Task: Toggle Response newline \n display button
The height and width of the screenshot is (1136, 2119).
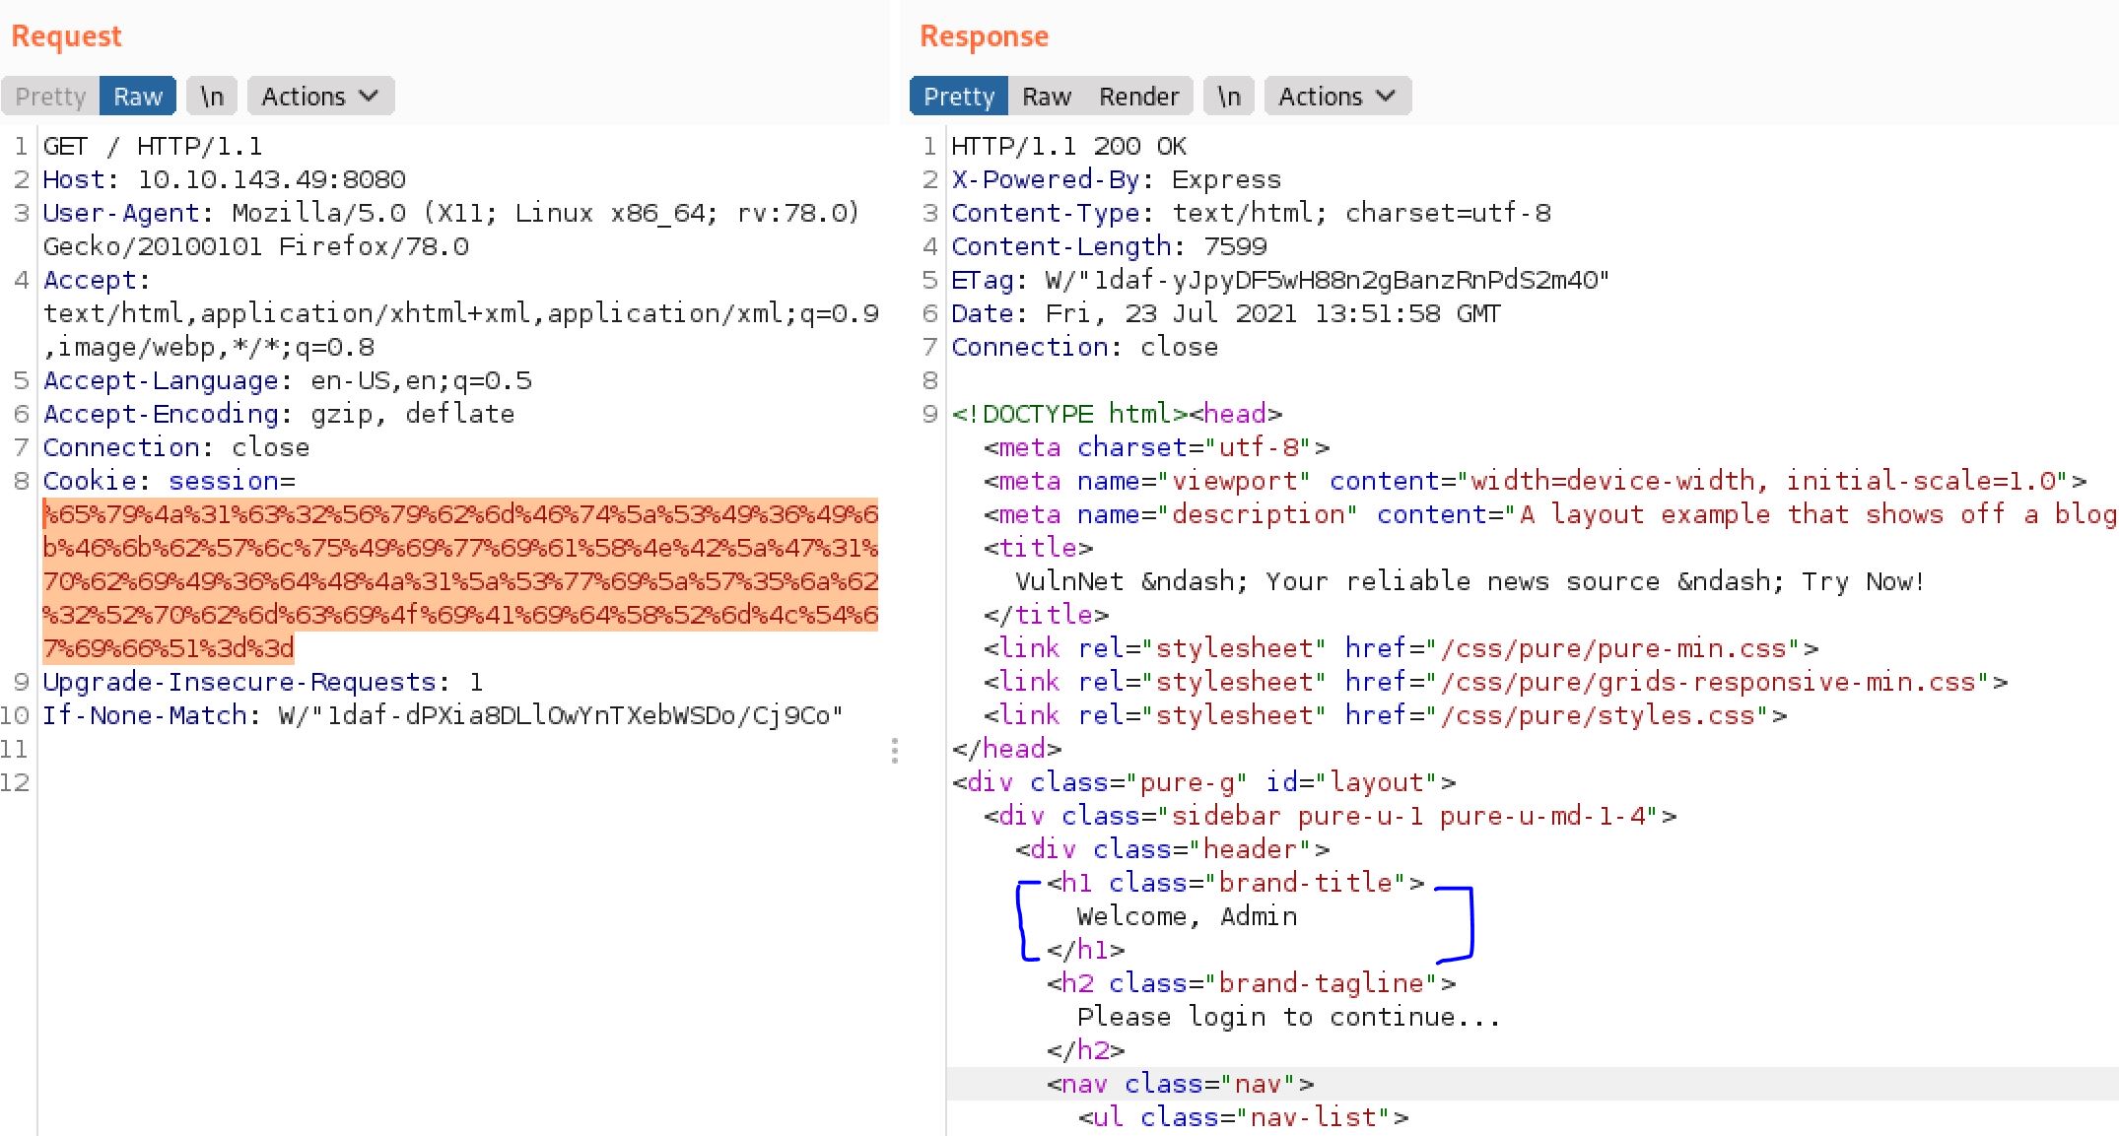Action: coord(1229,97)
